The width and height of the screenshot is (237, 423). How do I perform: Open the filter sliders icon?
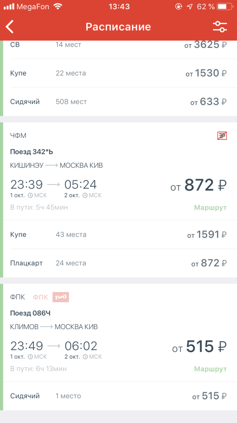(x=219, y=27)
